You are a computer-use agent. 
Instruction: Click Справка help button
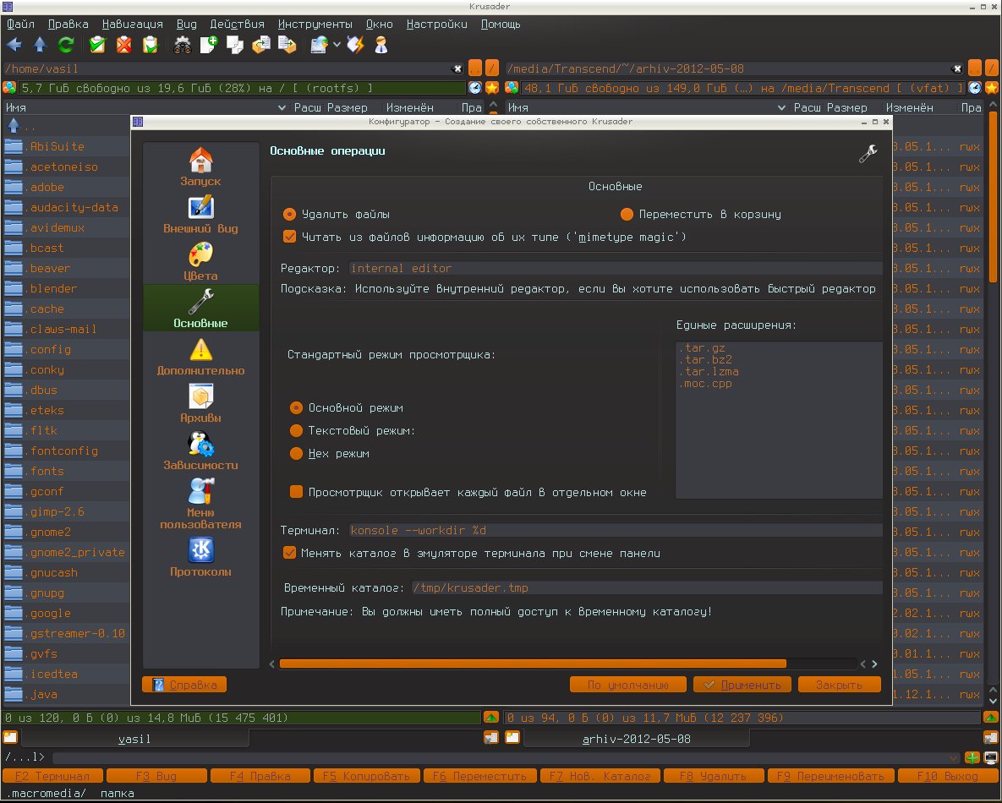coord(184,685)
